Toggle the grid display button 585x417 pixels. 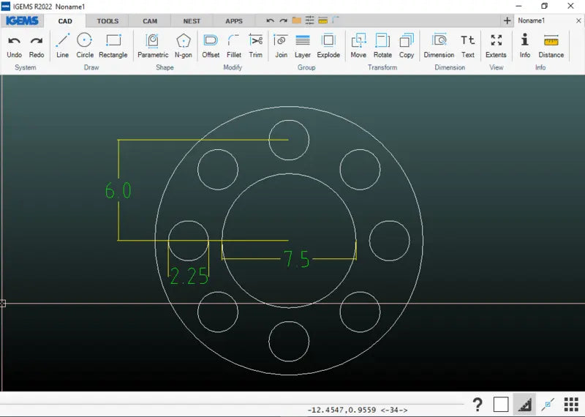coord(571,404)
